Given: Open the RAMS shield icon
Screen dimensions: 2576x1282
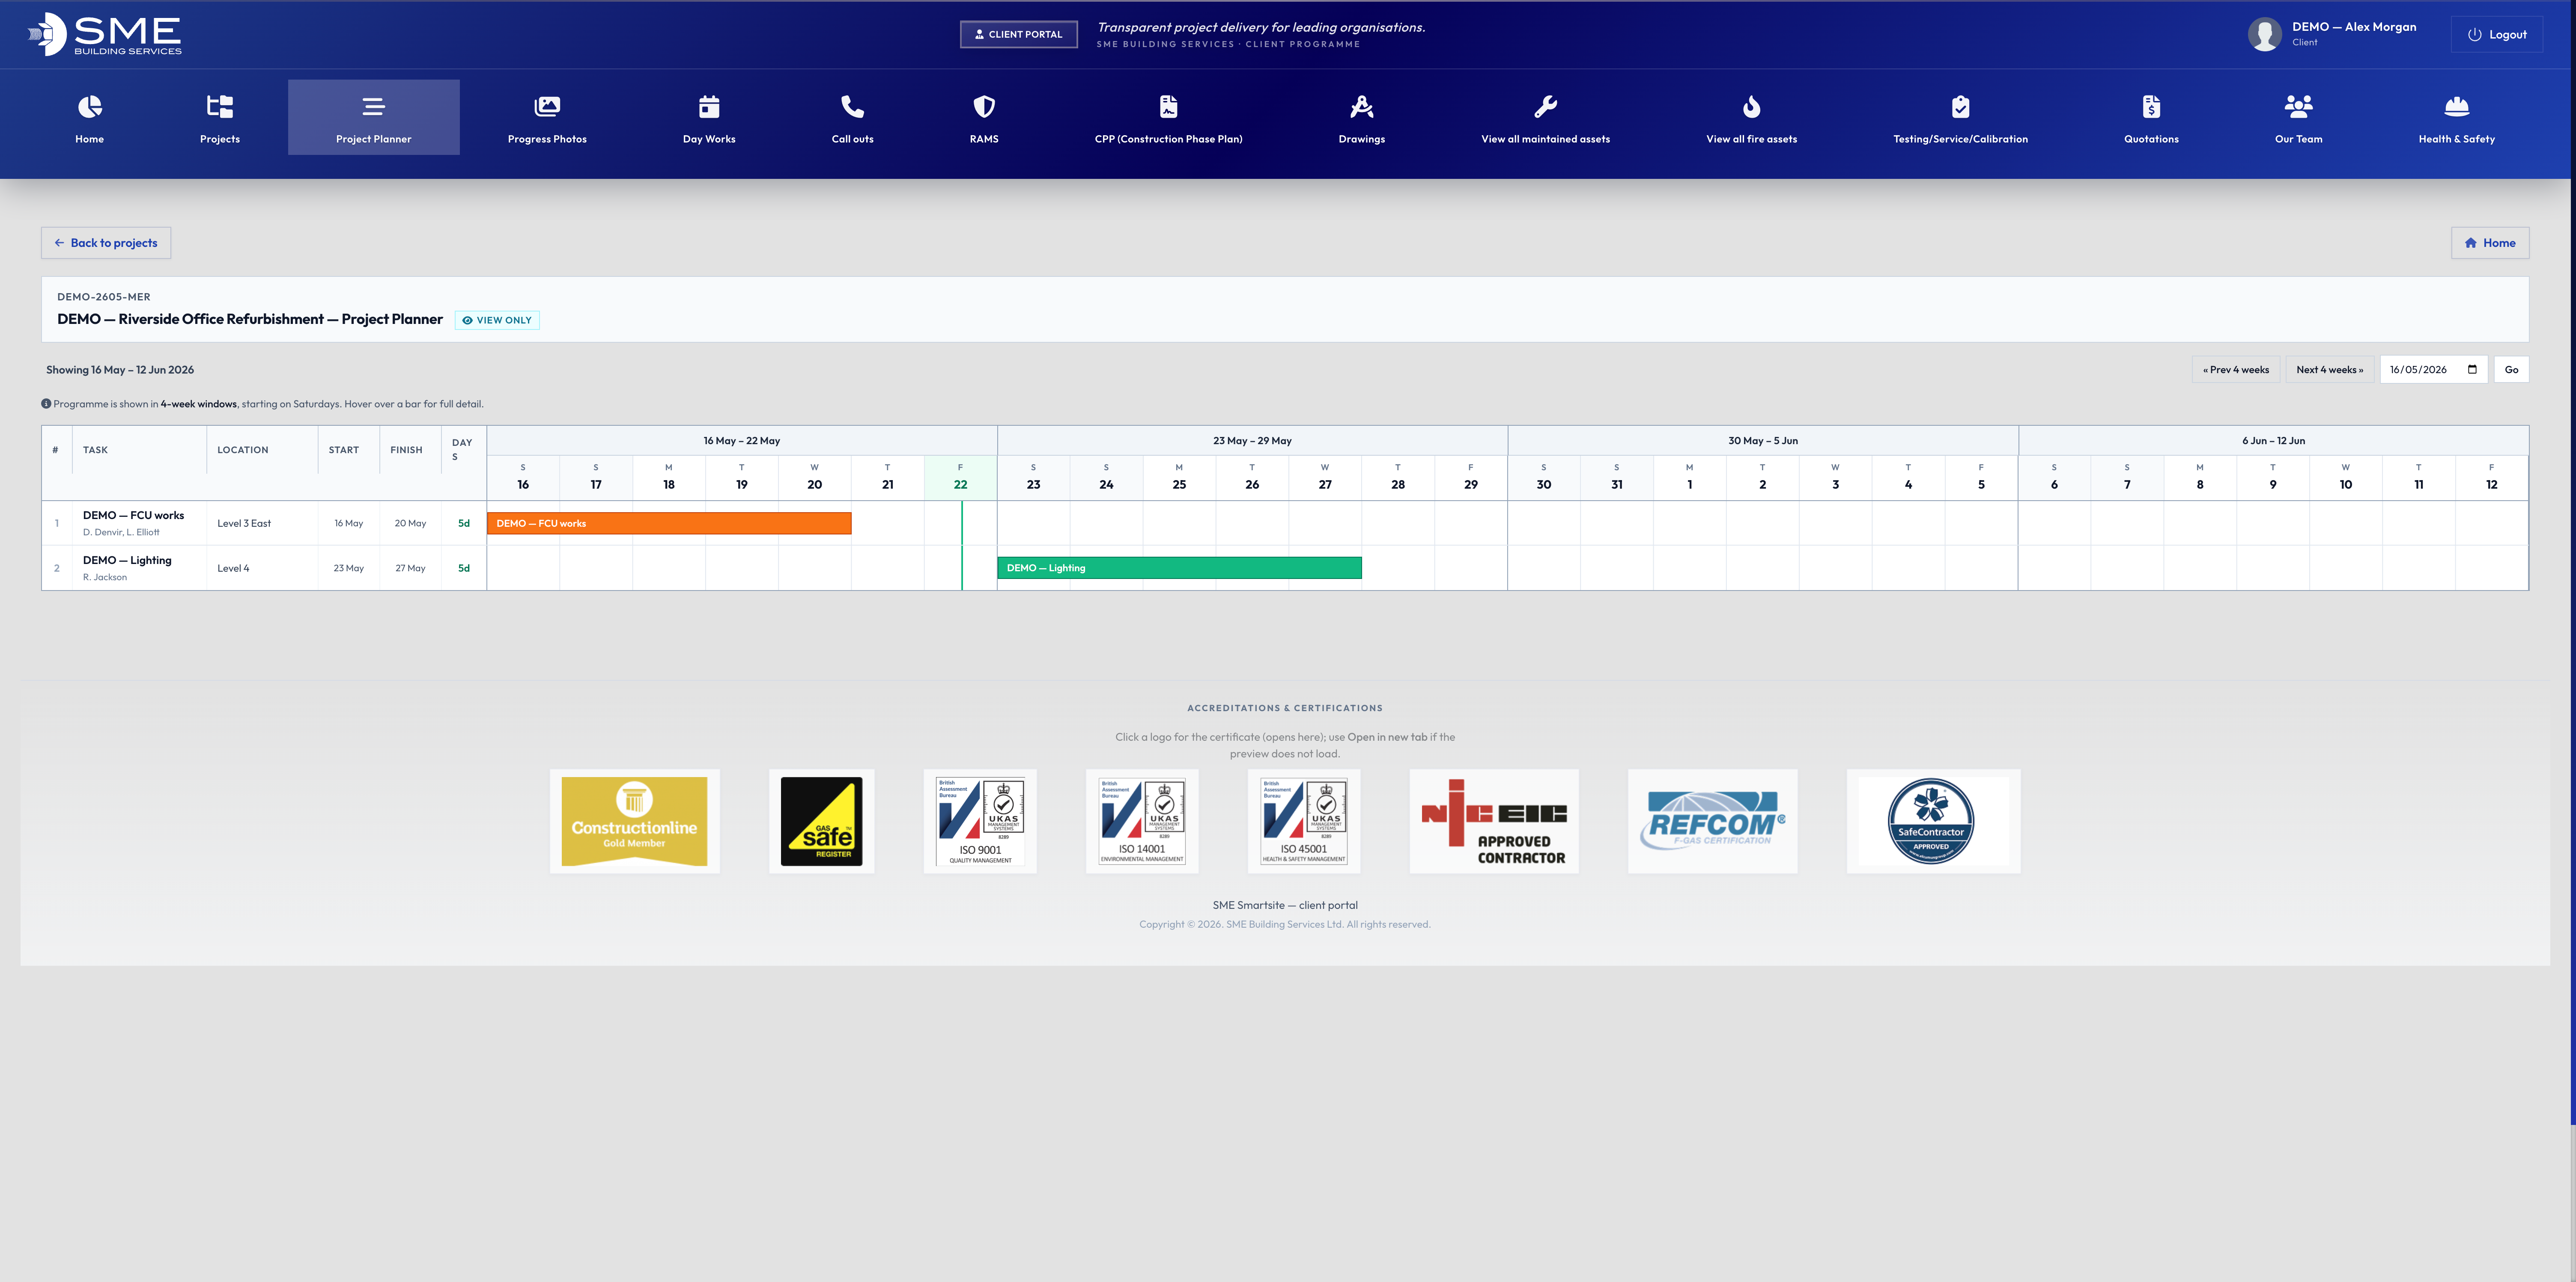Looking at the screenshot, I should [x=984, y=106].
